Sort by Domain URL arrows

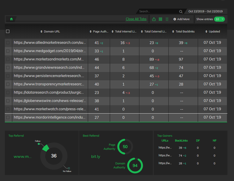pos(41,31)
